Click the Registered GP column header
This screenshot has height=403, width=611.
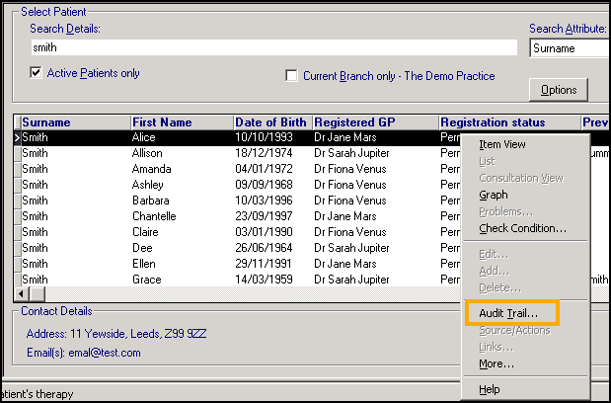point(374,122)
